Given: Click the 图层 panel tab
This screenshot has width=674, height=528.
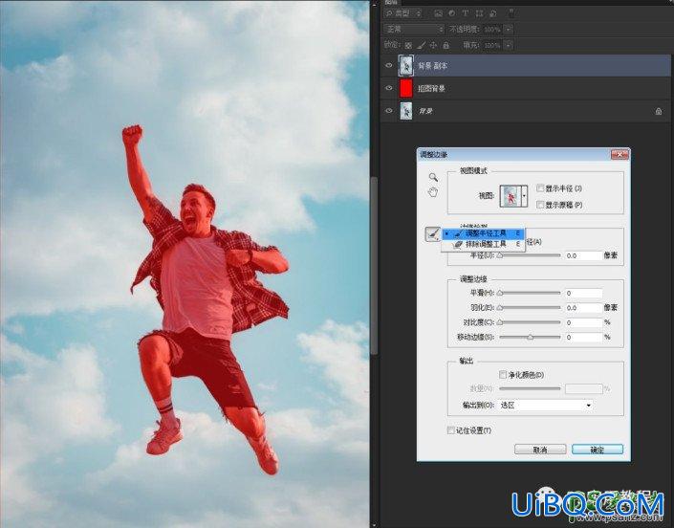Looking at the screenshot, I should pos(391,2).
